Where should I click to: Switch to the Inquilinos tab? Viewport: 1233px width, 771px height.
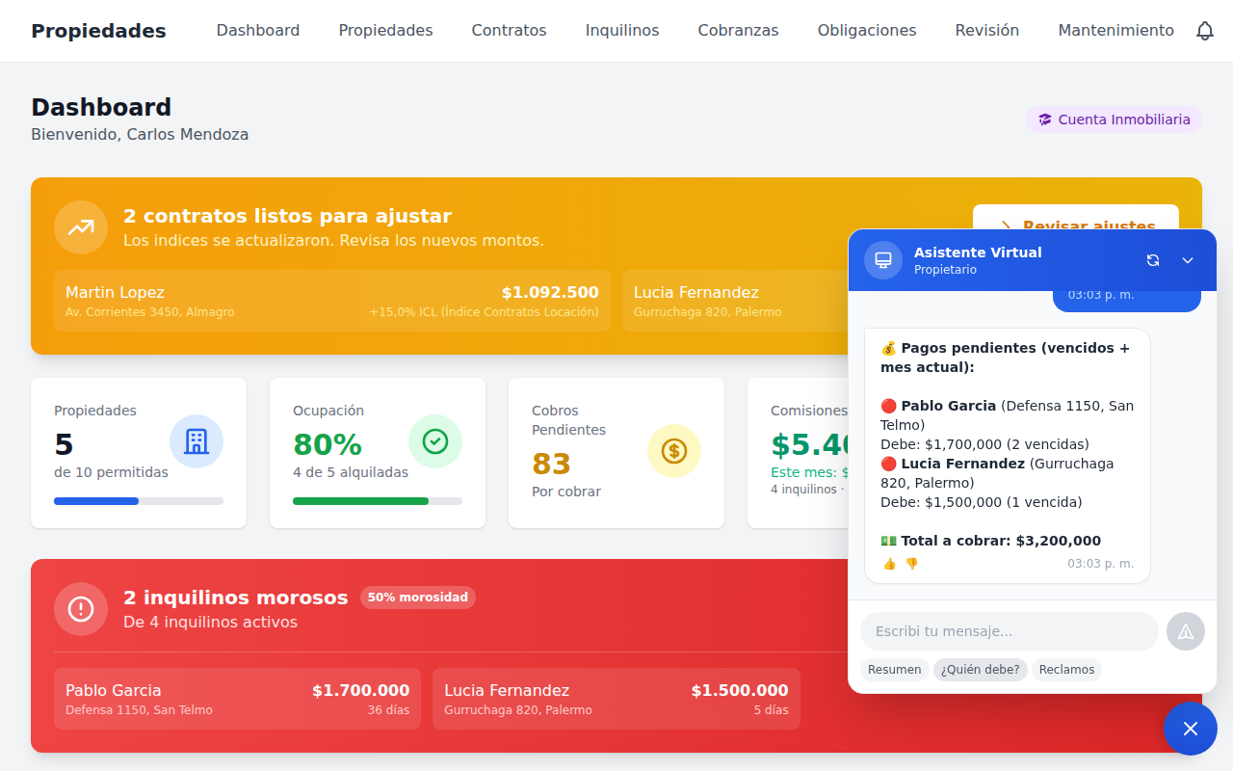pyautogui.click(x=621, y=30)
